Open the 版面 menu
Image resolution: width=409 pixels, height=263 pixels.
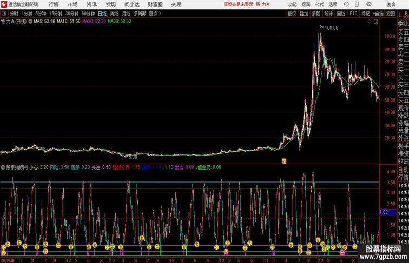tap(306, 4)
